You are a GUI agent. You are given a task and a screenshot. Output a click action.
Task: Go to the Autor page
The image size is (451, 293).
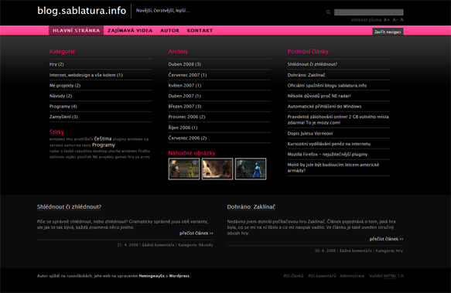click(x=169, y=30)
